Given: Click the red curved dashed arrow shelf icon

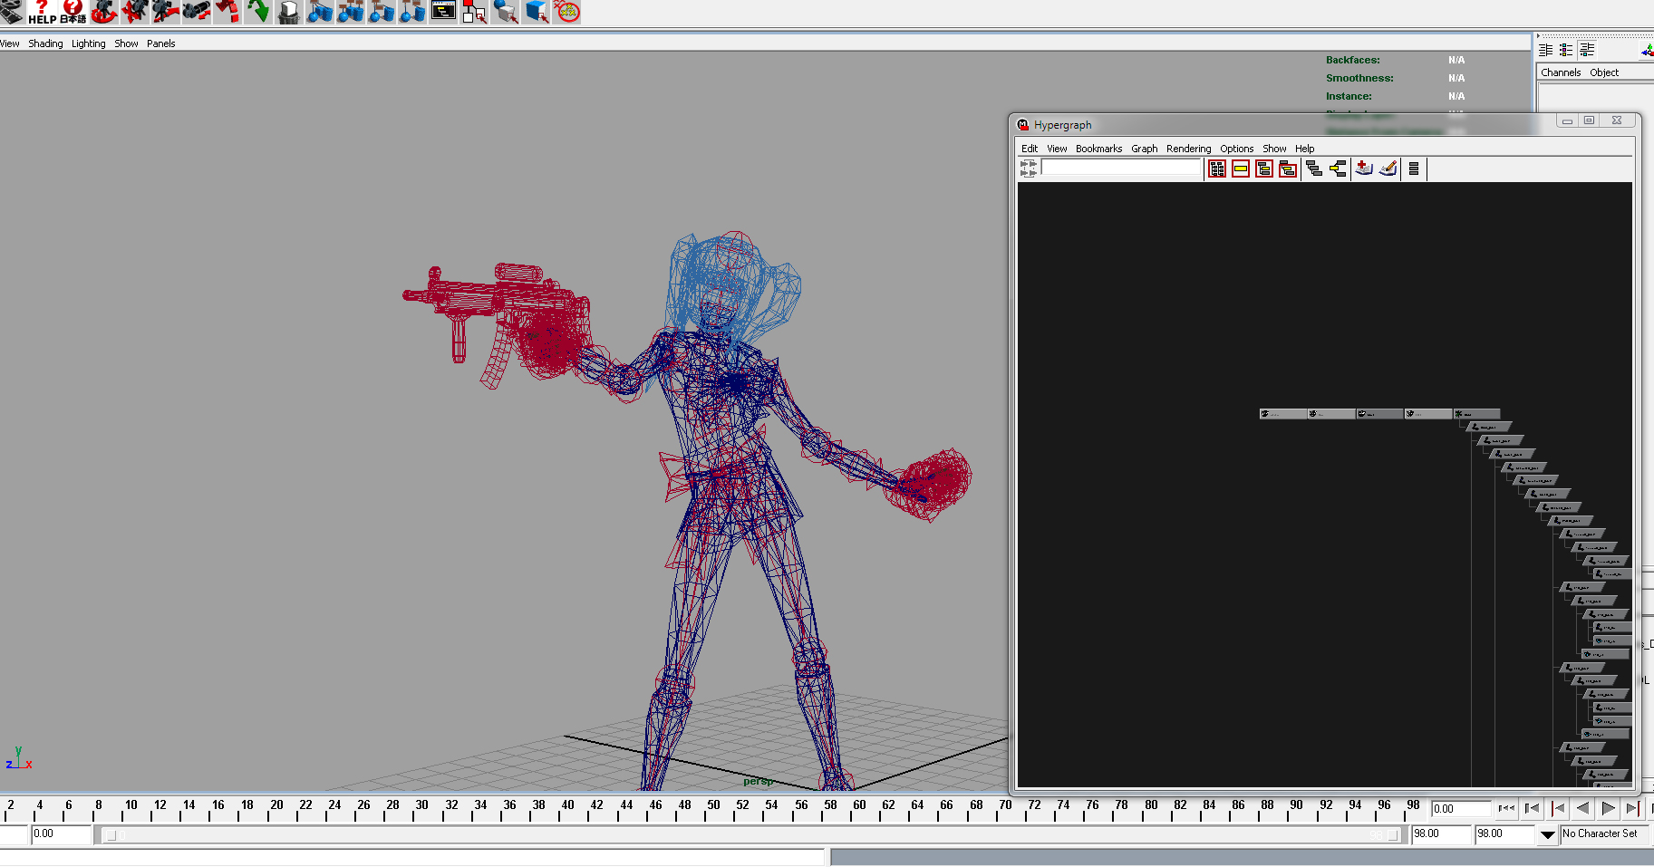Looking at the screenshot, I should click(227, 12).
